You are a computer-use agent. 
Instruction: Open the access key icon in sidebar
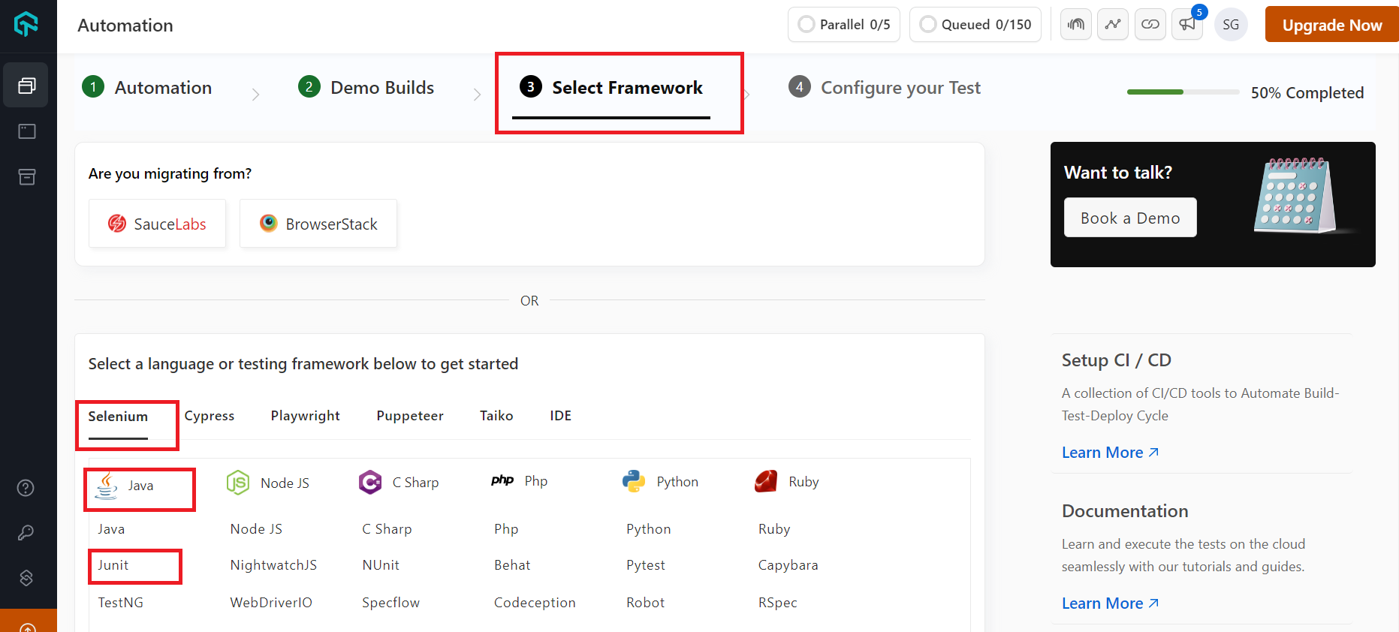click(25, 533)
